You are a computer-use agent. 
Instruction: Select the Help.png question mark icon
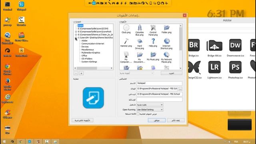[x=153, y=42]
